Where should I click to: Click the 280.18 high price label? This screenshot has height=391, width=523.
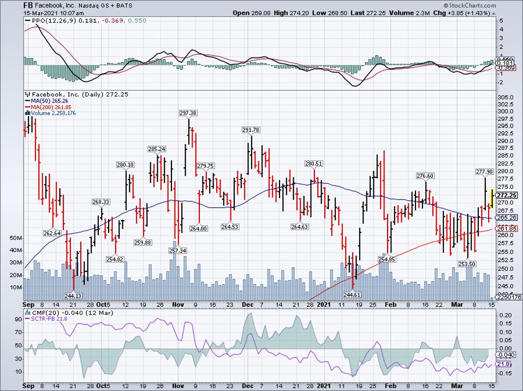(x=126, y=165)
